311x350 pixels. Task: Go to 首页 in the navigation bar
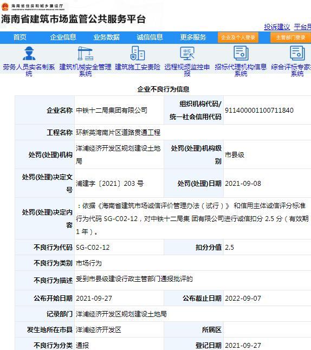tap(20, 37)
